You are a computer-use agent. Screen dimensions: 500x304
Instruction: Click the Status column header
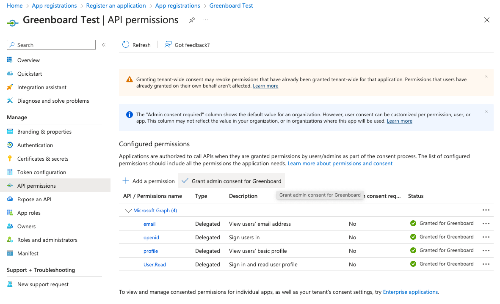tap(415, 196)
